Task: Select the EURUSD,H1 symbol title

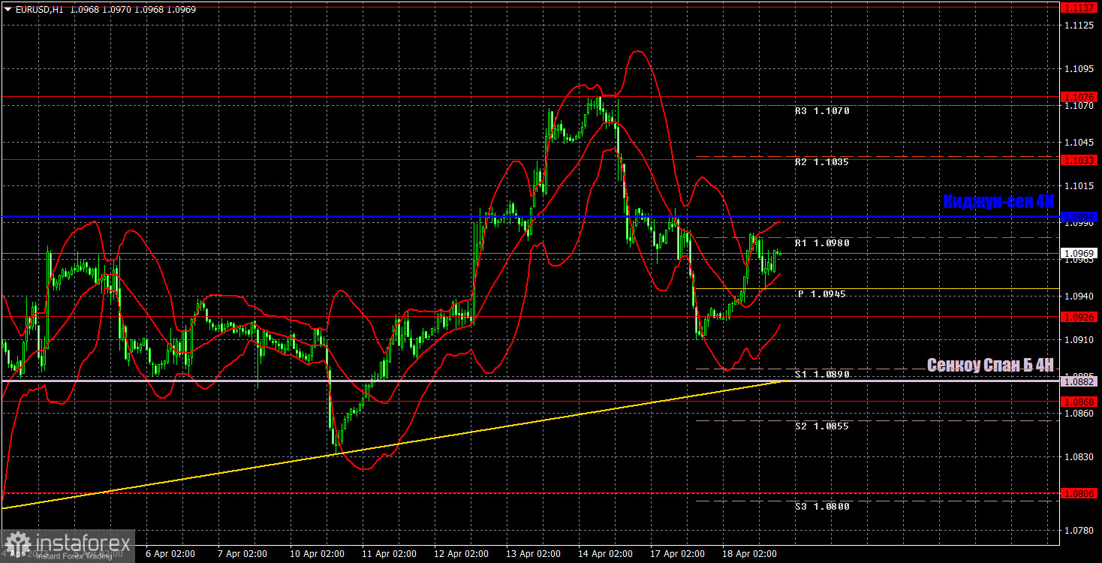Action: 40,10
